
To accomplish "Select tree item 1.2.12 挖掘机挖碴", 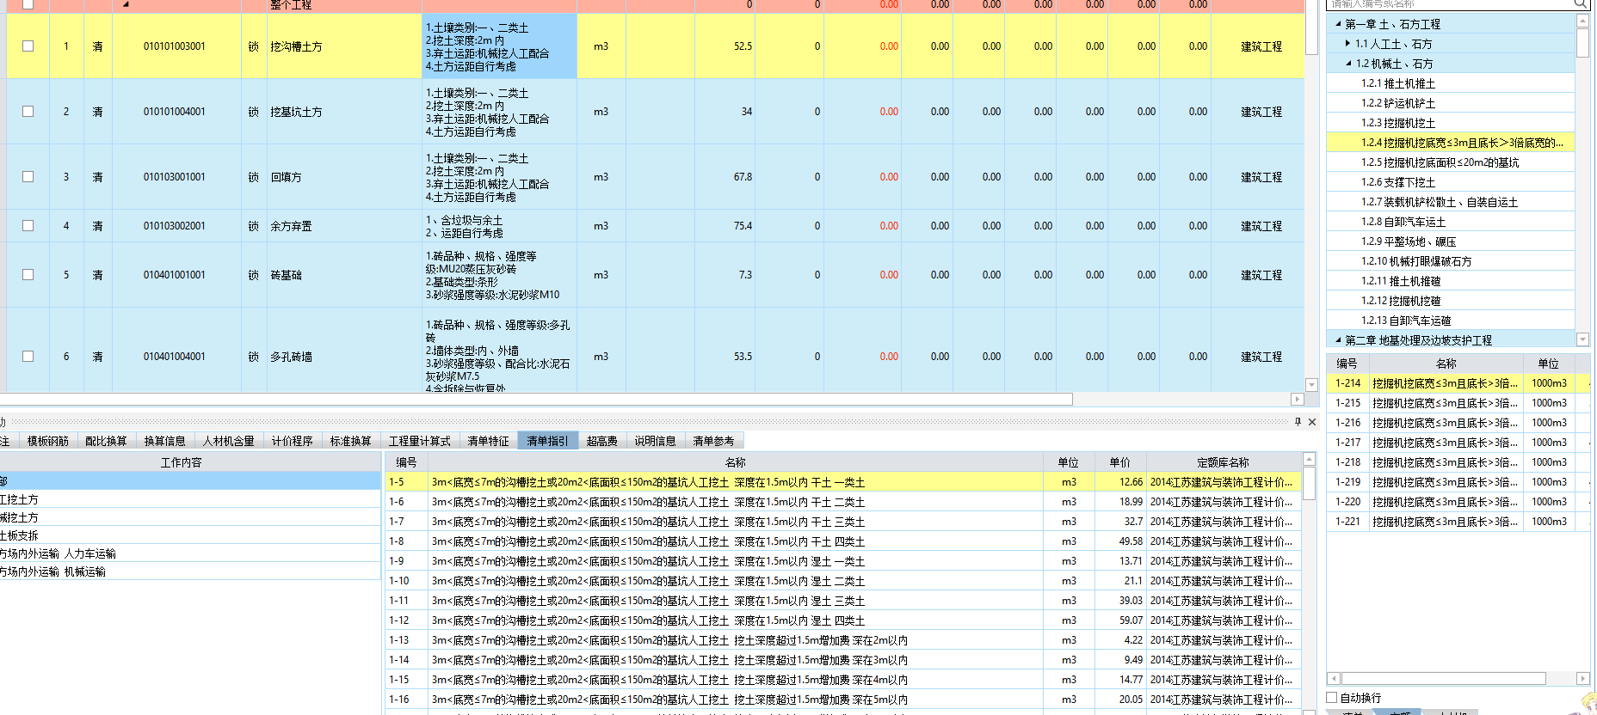I will 1401,301.
